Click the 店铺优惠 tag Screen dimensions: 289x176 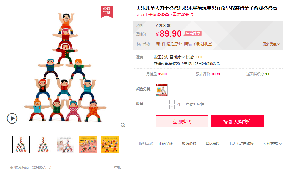click(193, 33)
